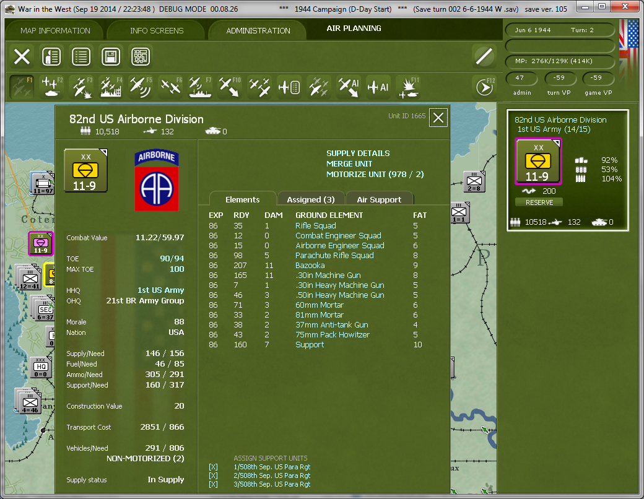
Task: Click the diagonal slash icon at toolbar right
Action: [484, 56]
